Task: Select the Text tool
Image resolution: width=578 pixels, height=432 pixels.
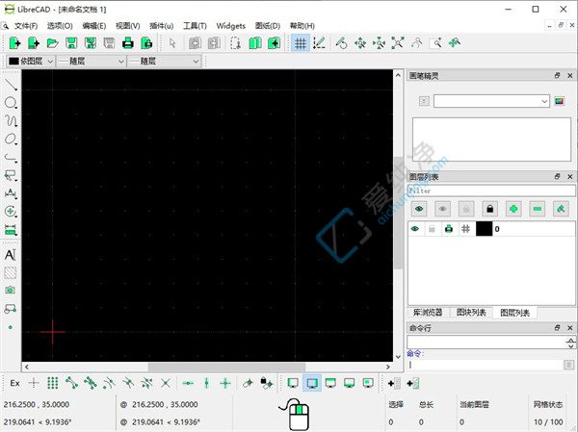Action: click(11, 255)
